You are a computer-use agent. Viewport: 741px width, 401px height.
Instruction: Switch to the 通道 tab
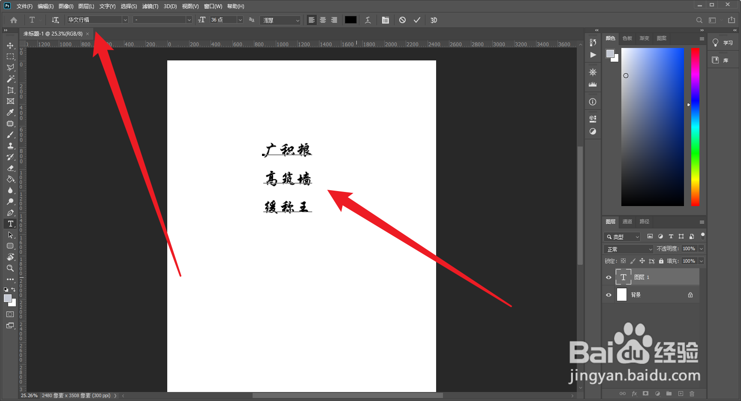tap(627, 221)
